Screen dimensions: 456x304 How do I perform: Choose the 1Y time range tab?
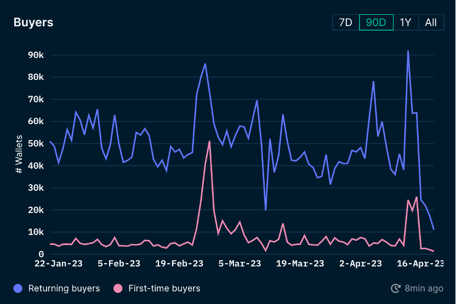coord(406,22)
